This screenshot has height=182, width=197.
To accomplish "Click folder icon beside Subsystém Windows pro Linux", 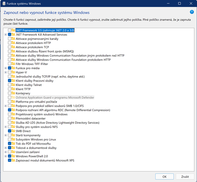I will click(x=13, y=139).
